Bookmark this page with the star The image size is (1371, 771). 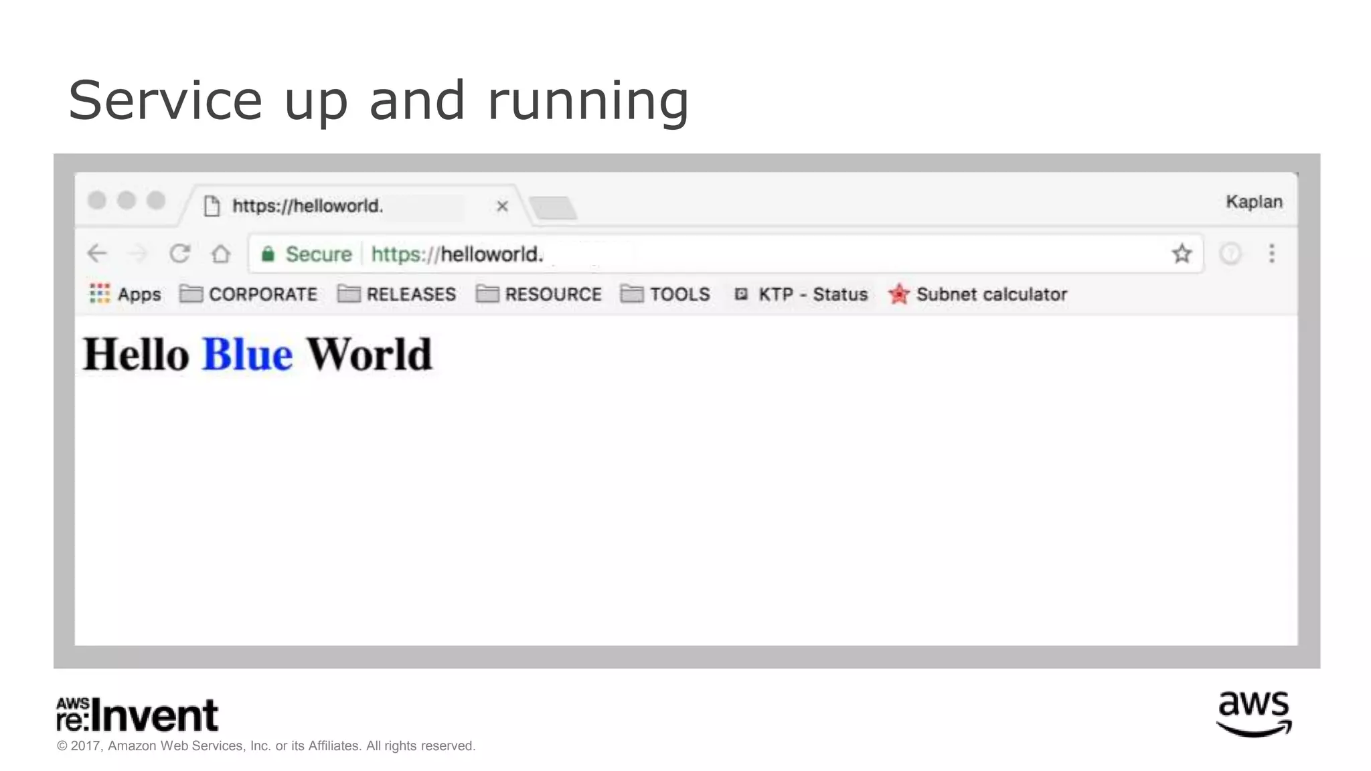click(1182, 254)
